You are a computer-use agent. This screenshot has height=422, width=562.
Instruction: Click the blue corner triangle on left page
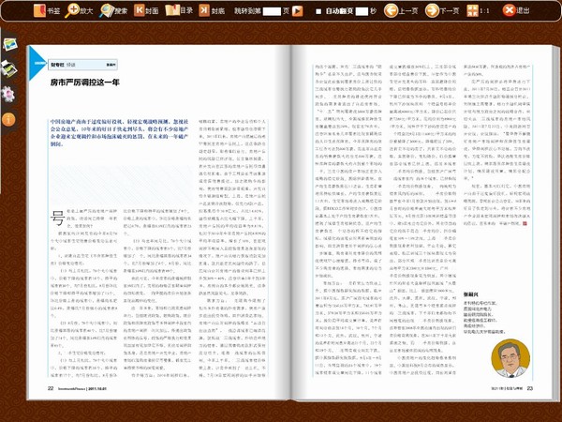tap(37, 63)
